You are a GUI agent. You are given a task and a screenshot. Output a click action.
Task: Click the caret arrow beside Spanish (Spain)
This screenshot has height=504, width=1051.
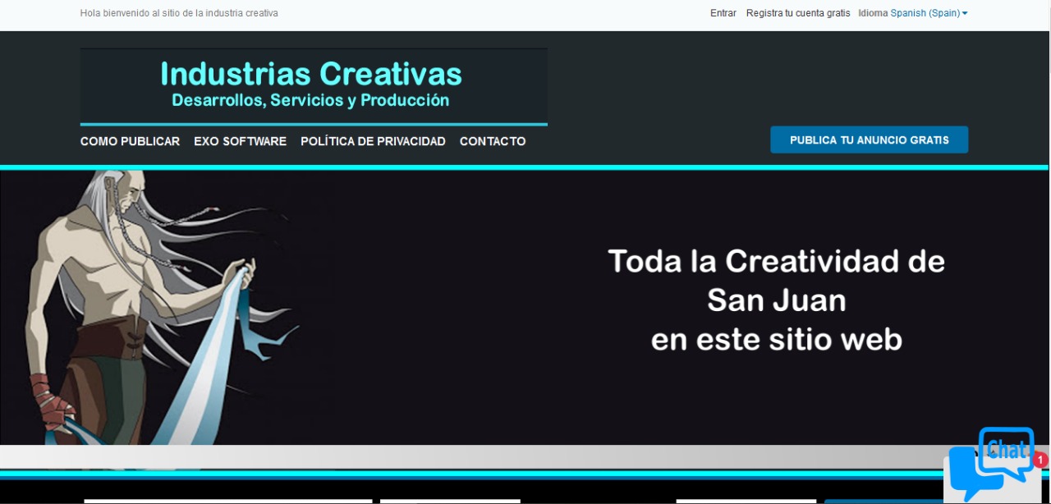pyautogui.click(x=965, y=13)
